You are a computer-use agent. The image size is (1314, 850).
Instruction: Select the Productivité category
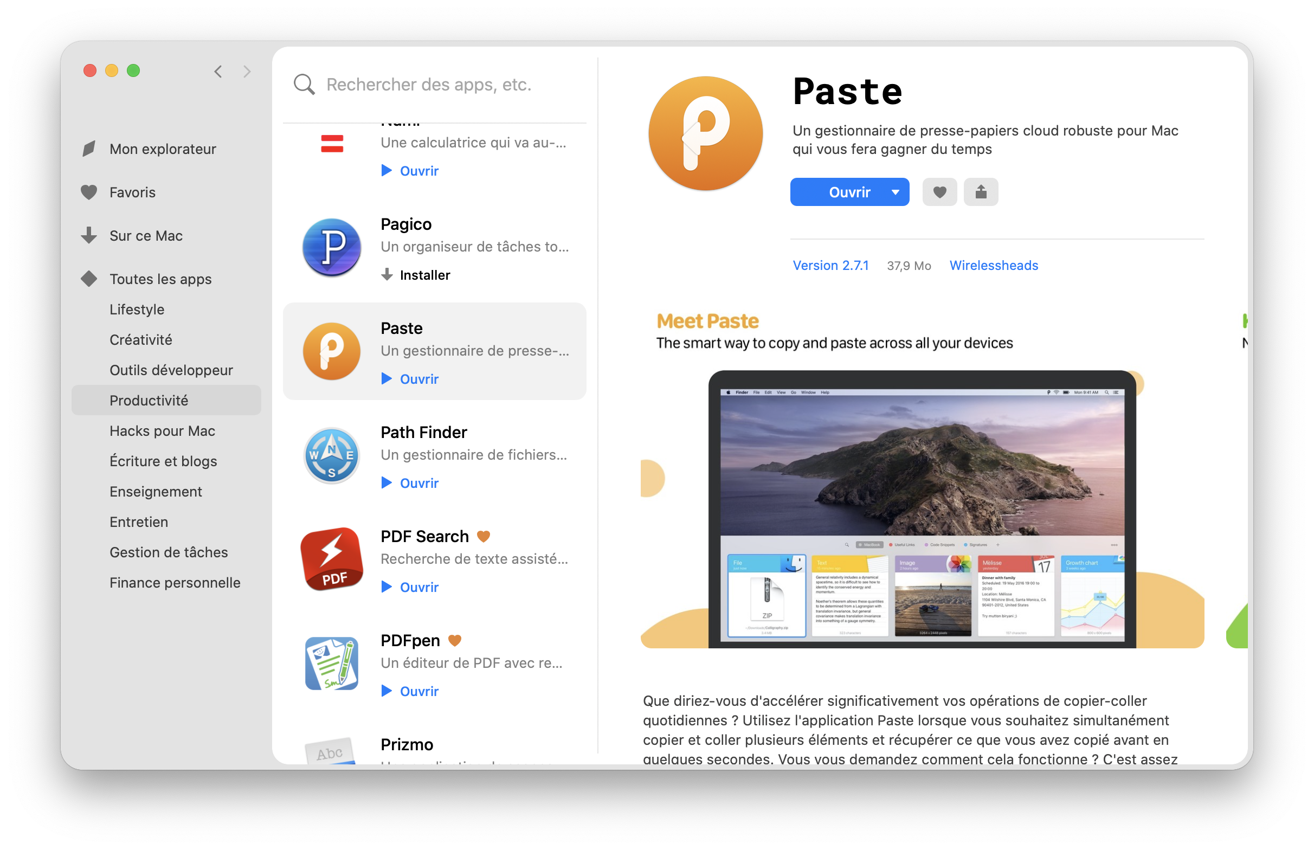166,400
